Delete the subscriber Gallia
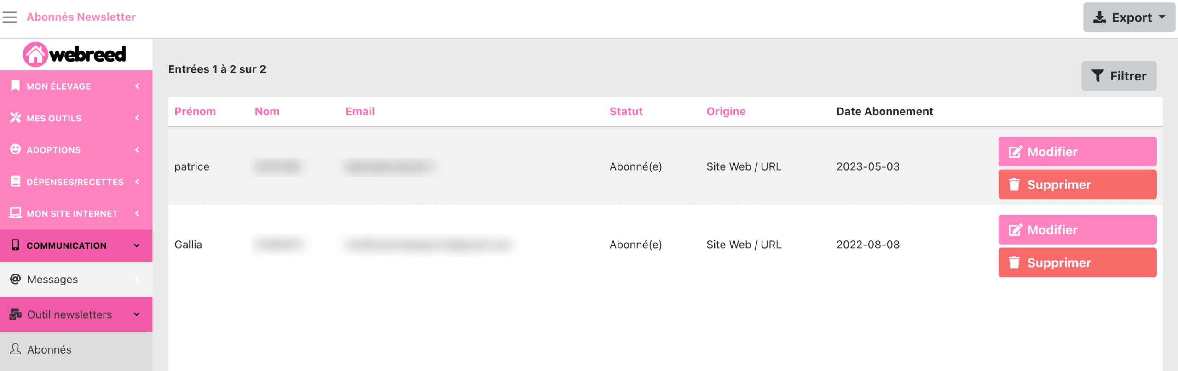This screenshot has width=1178, height=371. 1077,263
